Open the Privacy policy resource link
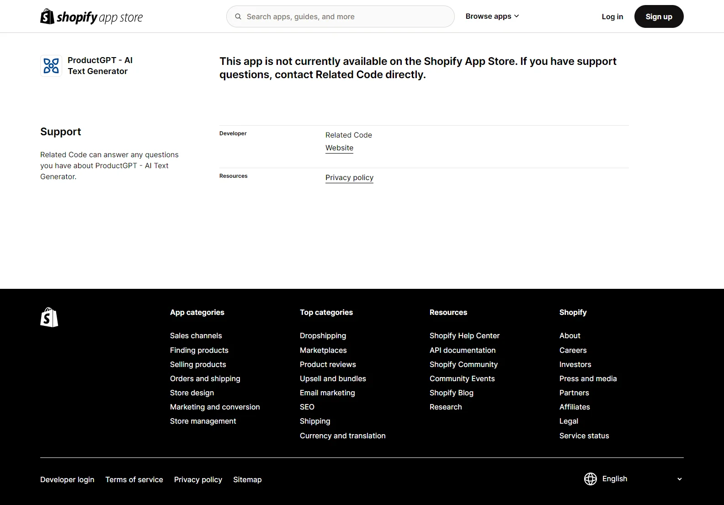The height and width of the screenshot is (505, 724). click(349, 178)
